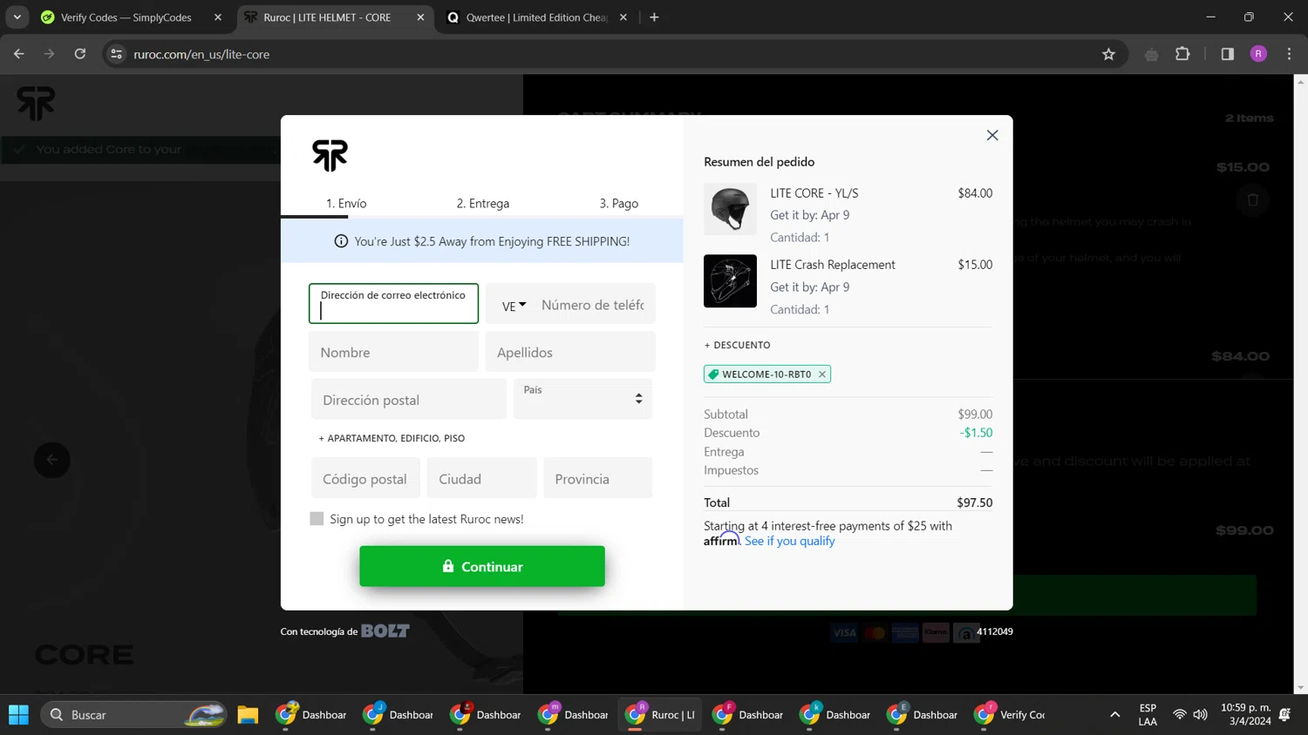This screenshot has width=1308, height=735.
Task: Open the browser extensions puzzle icon
Action: [x=1182, y=54]
